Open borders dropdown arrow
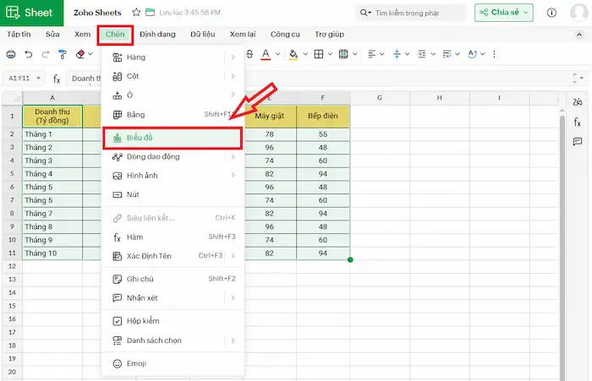592x381 pixels. click(x=331, y=54)
